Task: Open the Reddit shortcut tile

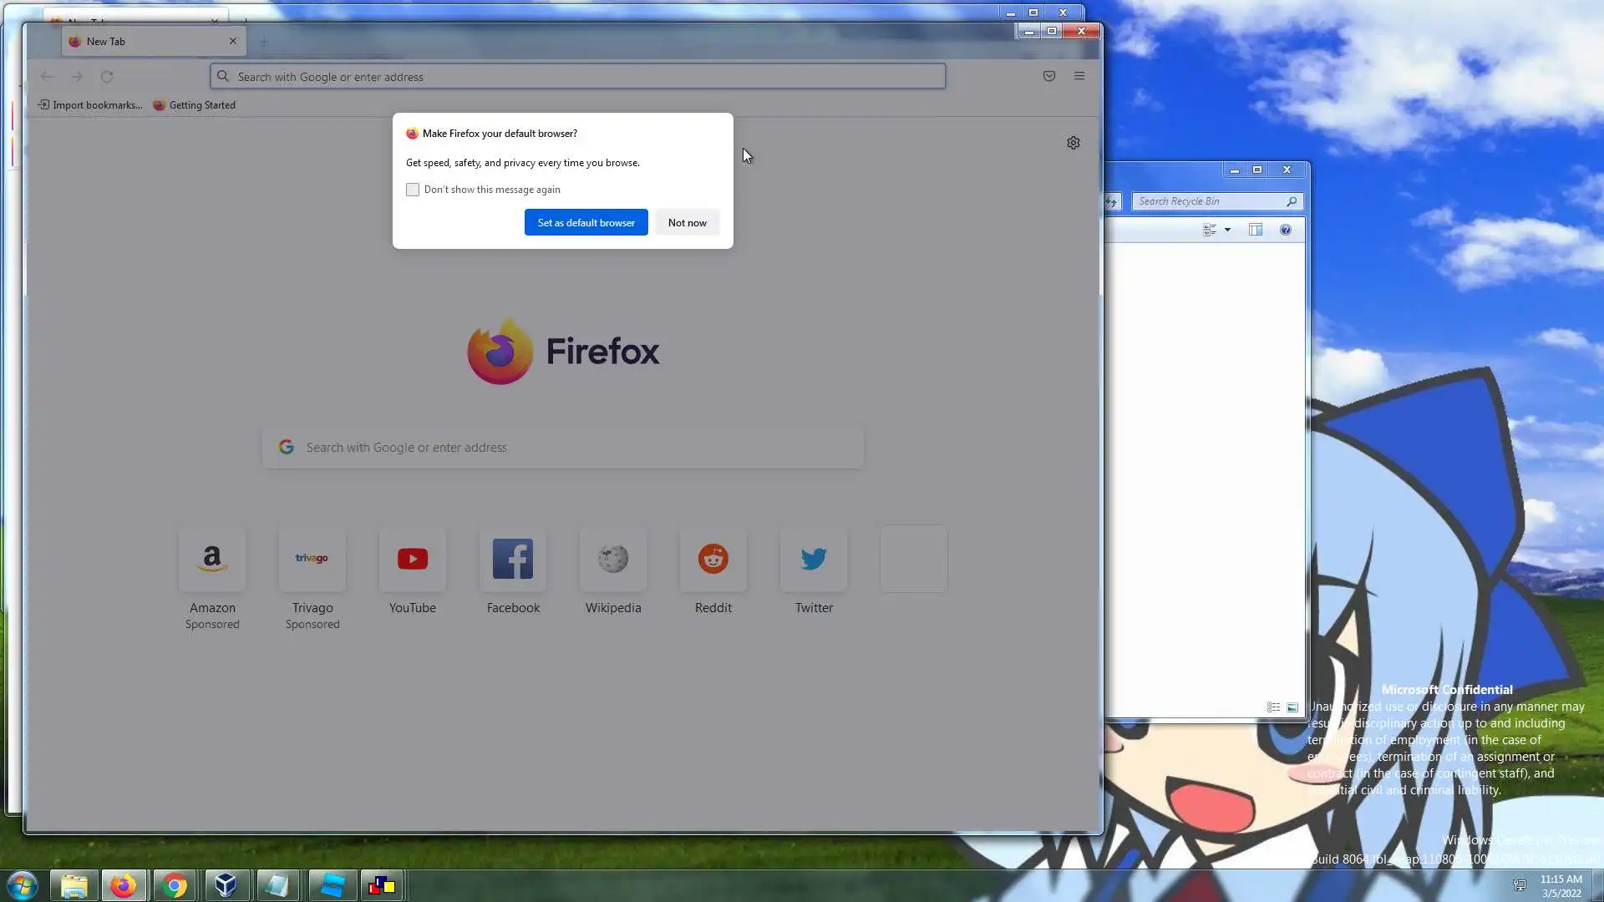Action: point(713,560)
